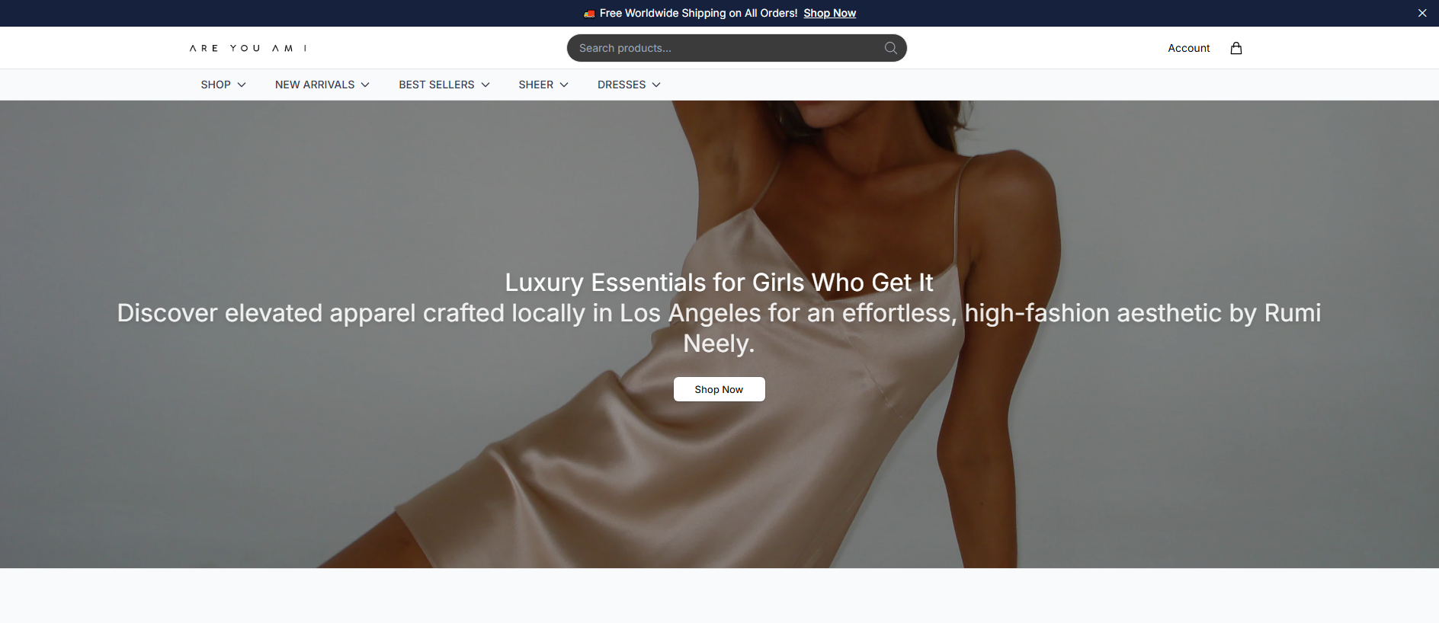Click the hero headline 'Luxury Essentials for Girls Who Get It'
Image resolution: width=1439 pixels, height=623 pixels.
click(x=719, y=283)
